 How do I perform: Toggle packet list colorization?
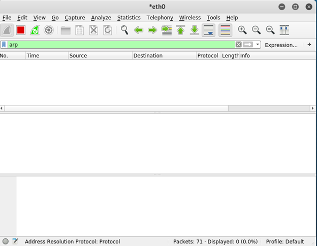click(x=226, y=30)
